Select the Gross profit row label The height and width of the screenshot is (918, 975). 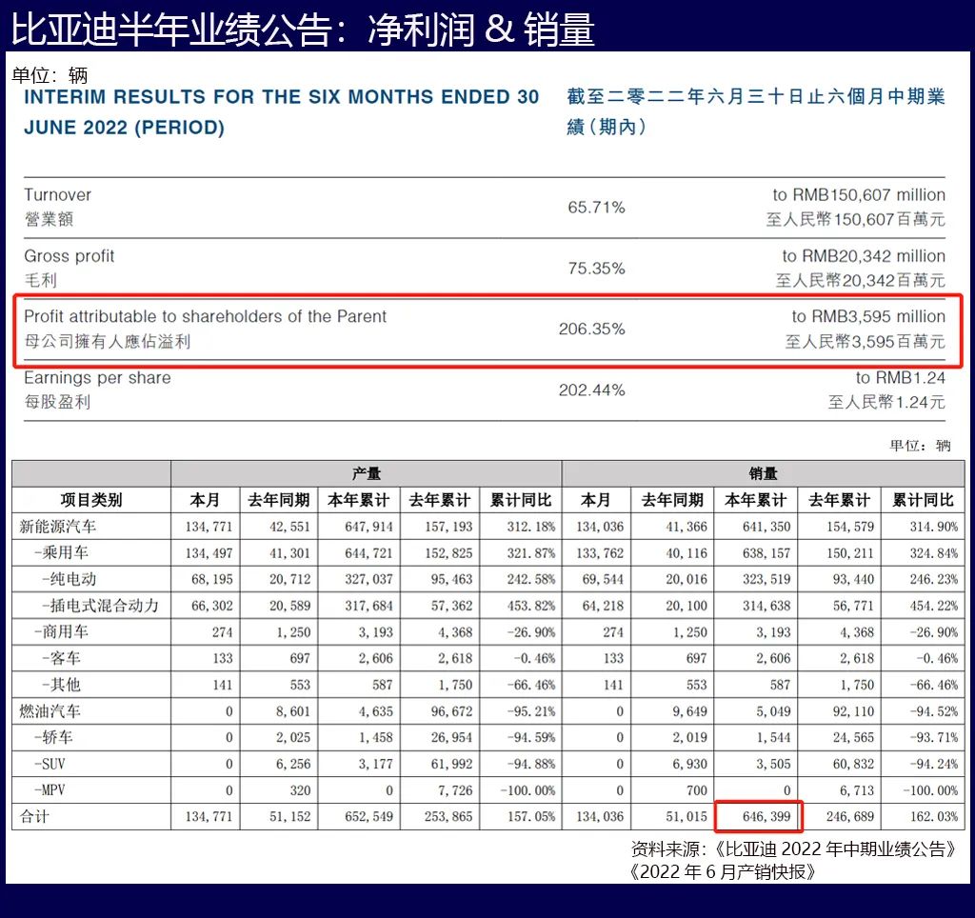pos(70,256)
